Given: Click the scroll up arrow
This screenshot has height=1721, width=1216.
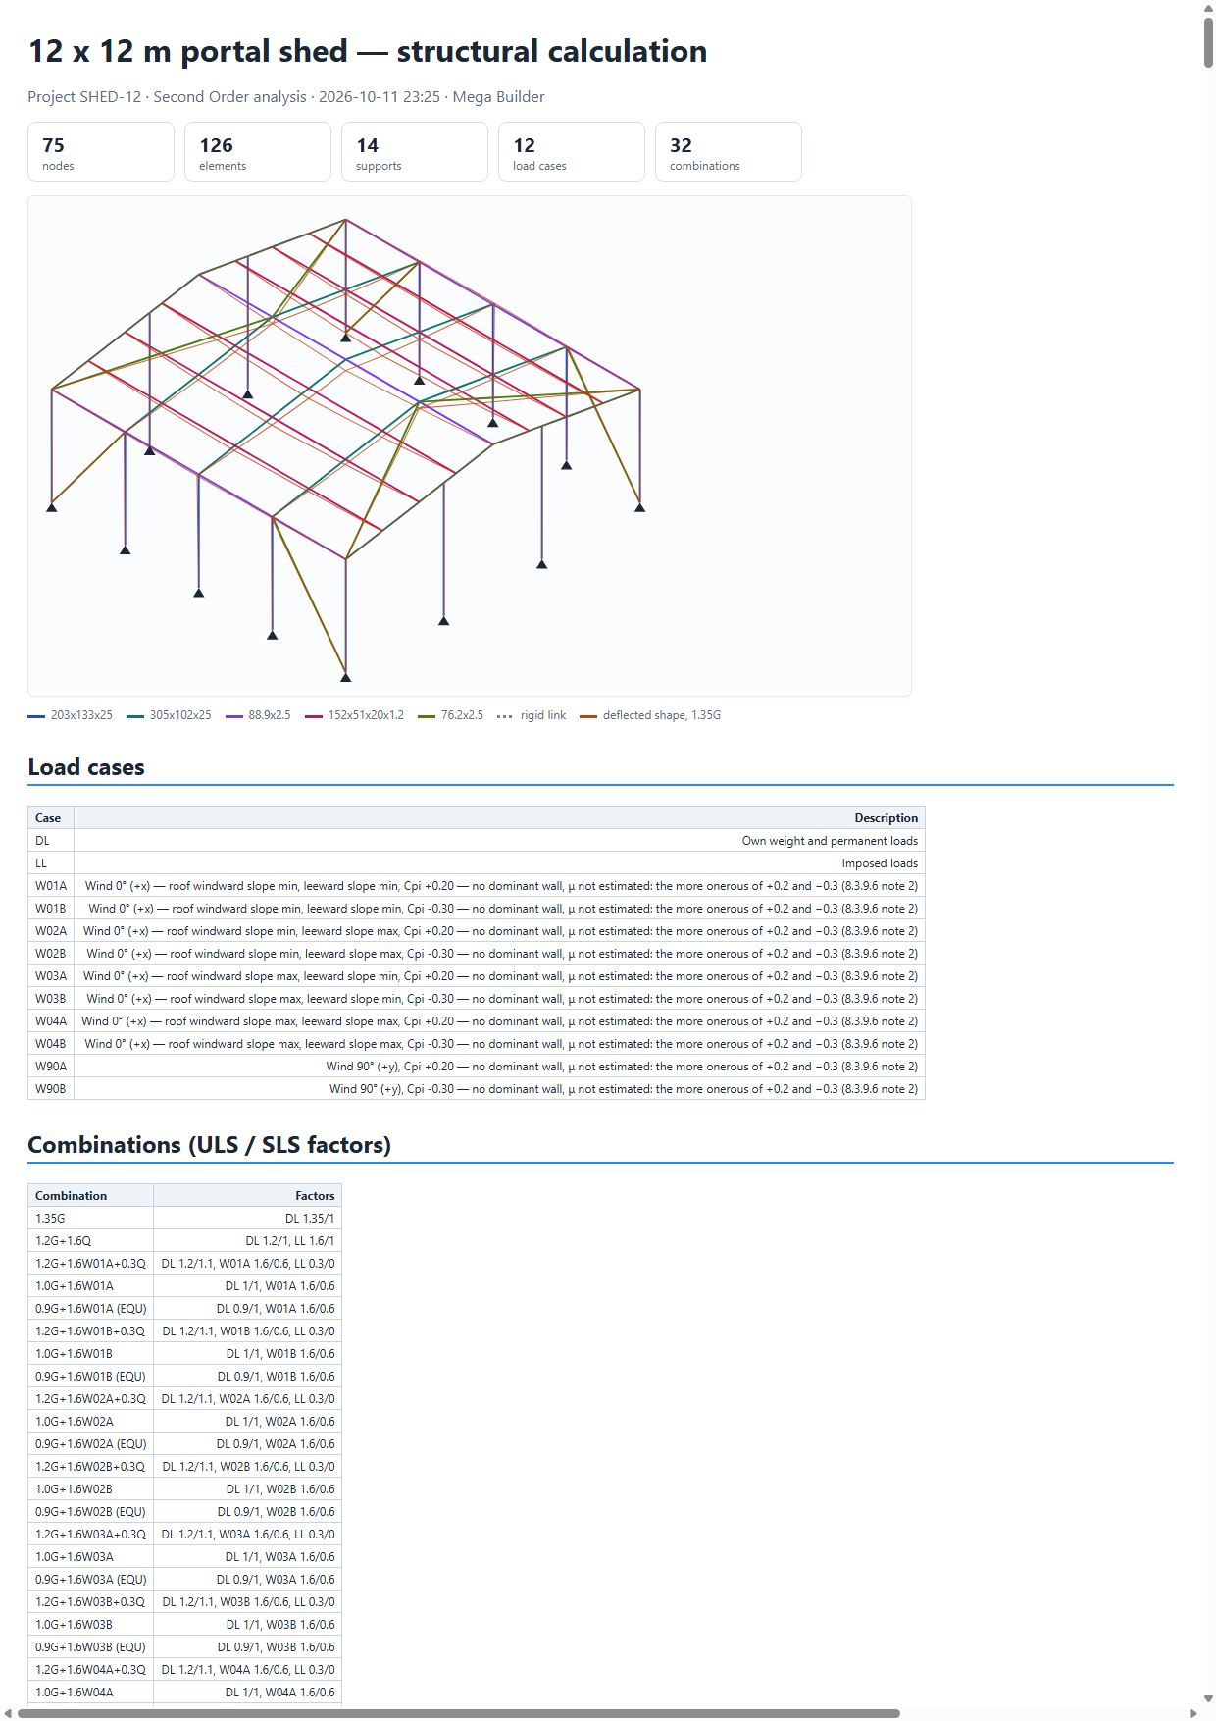Looking at the screenshot, I should (x=1209, y=7).
